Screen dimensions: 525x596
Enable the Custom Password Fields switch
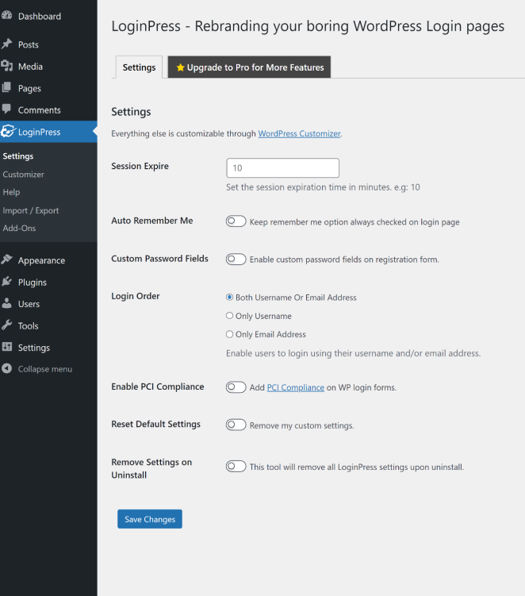point(236,260)
